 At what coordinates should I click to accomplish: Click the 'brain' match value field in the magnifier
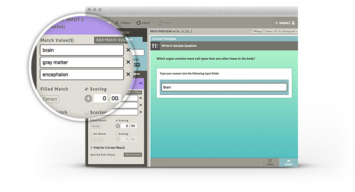click(x=82, y=50)
